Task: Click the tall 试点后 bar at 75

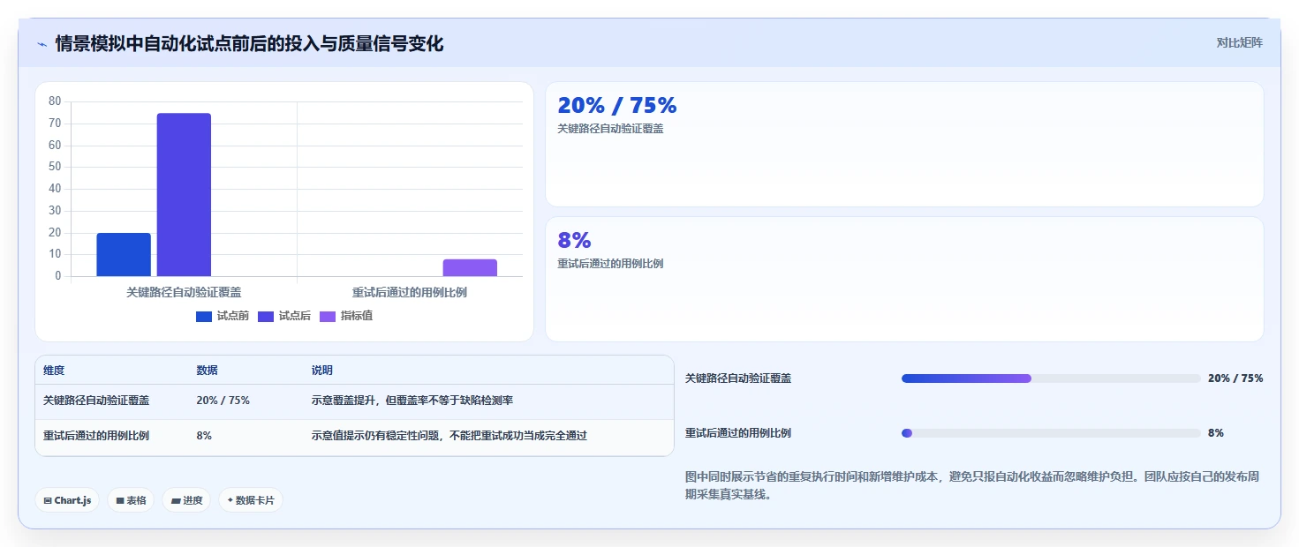Action: tap(184, 195)
